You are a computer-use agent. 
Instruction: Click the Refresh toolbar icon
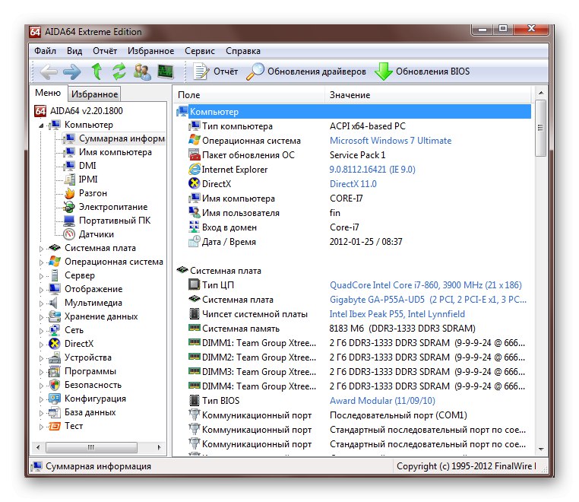pos(119,71)
